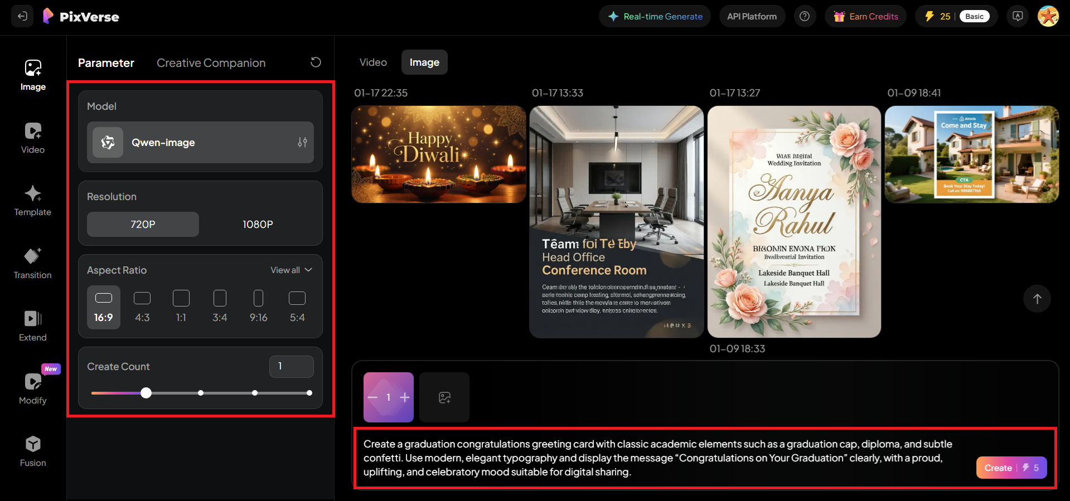Open the Happy Diwali image thumbnail
1070x501 pixels.
[439, 154]
